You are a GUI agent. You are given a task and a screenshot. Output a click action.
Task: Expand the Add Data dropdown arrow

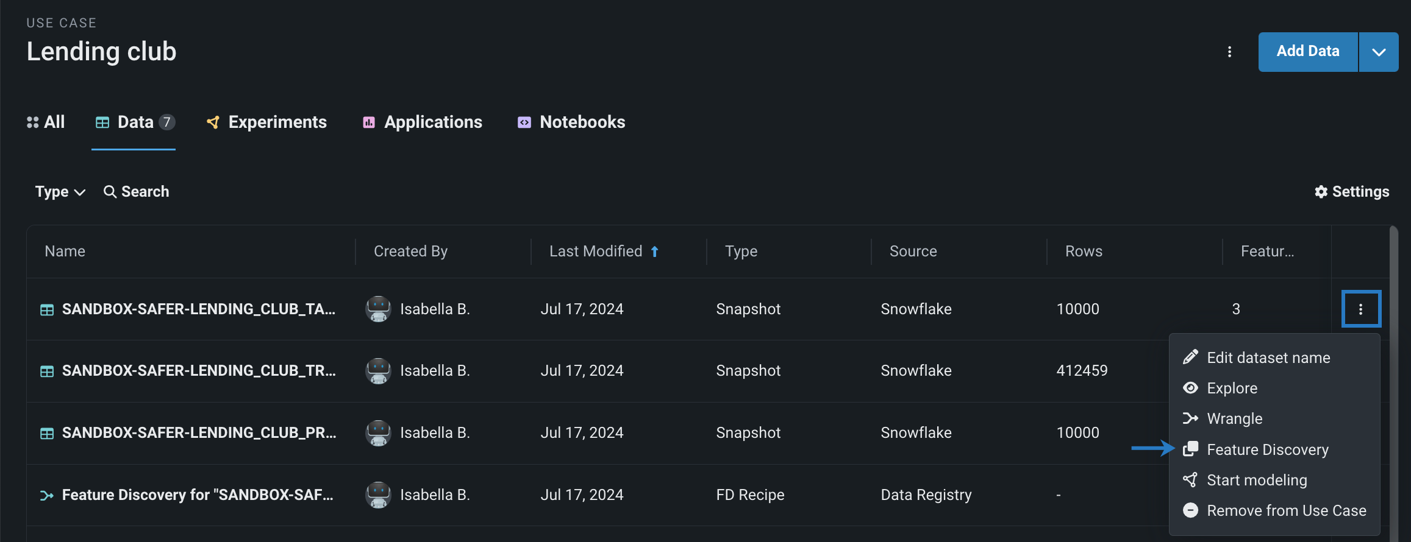coord(1379,52)
